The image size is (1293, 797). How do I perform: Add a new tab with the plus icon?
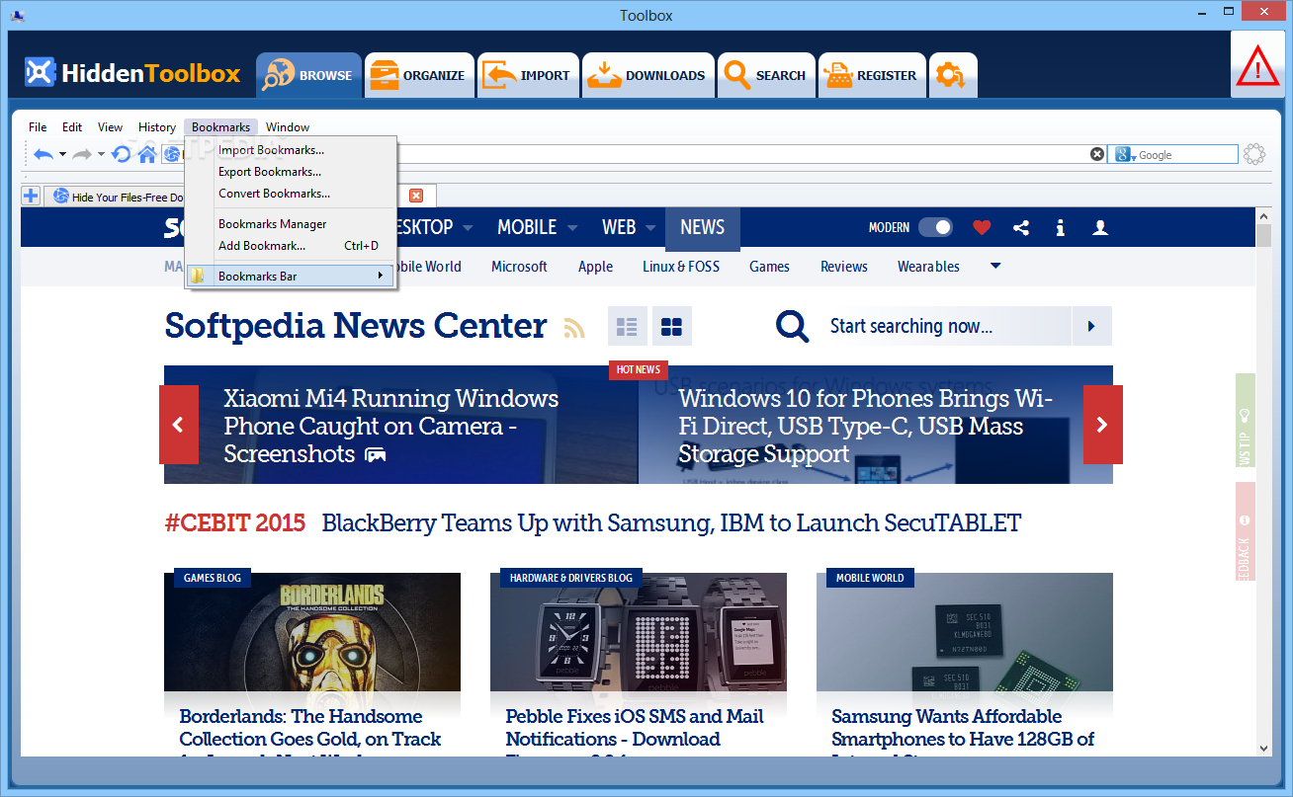[x=32, y=196]
